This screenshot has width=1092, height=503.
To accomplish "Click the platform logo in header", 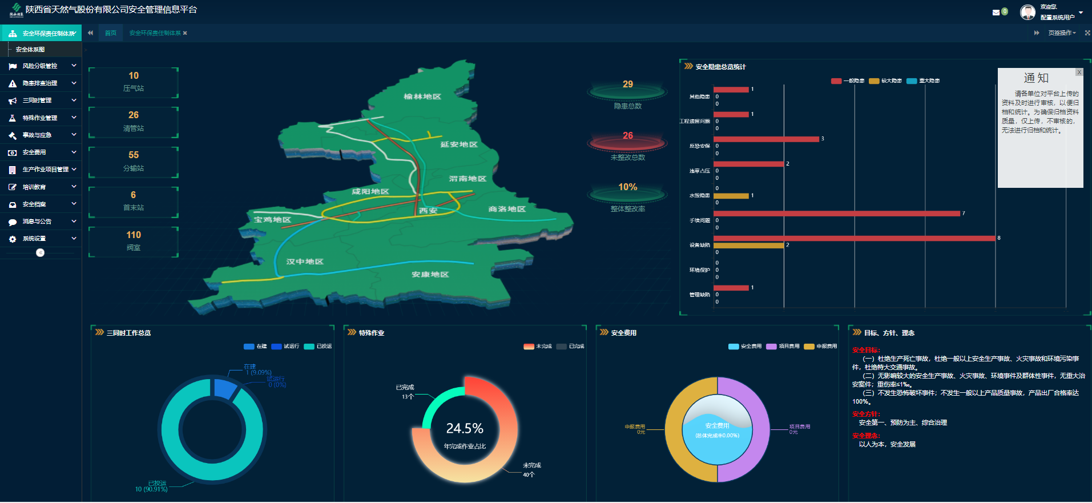I will pos(16,10).
